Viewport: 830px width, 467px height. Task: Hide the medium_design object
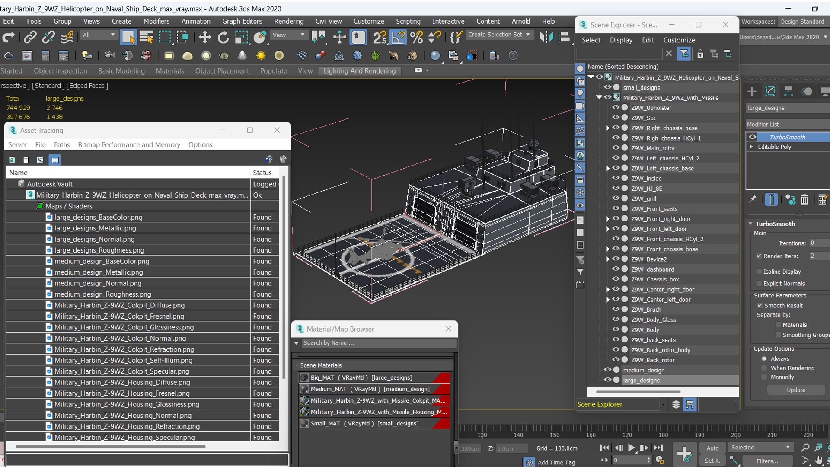607,370
